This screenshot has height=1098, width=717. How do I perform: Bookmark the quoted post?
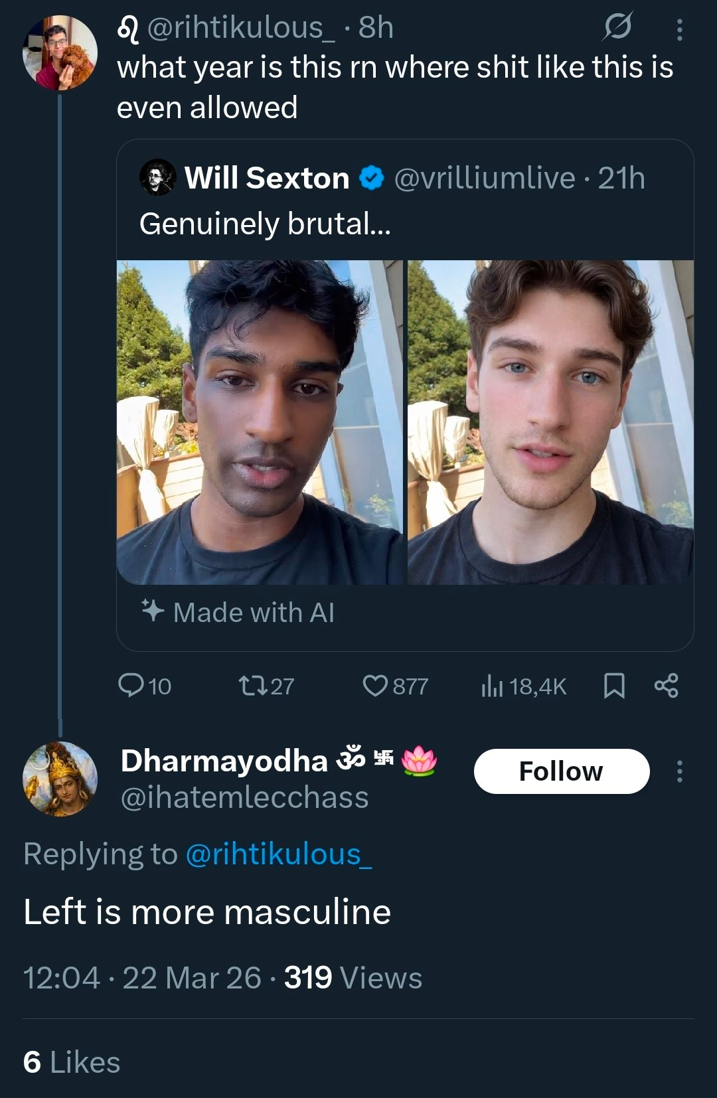tap(614, 685)
